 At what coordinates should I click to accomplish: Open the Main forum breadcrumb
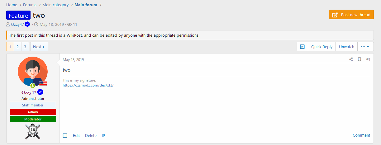pyautogui.click(x=86, y=5)
